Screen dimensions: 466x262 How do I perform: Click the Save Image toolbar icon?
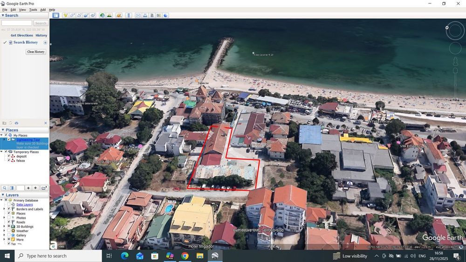(152, 15)
